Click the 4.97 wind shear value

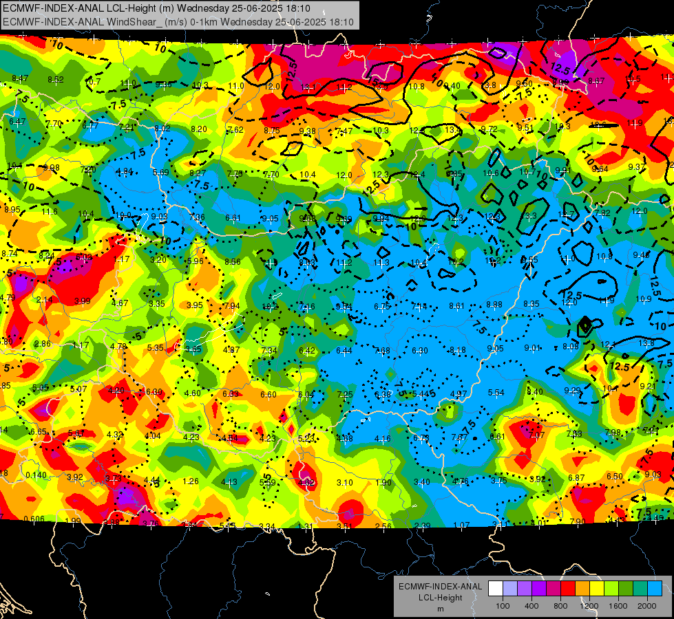coord(459,394)
